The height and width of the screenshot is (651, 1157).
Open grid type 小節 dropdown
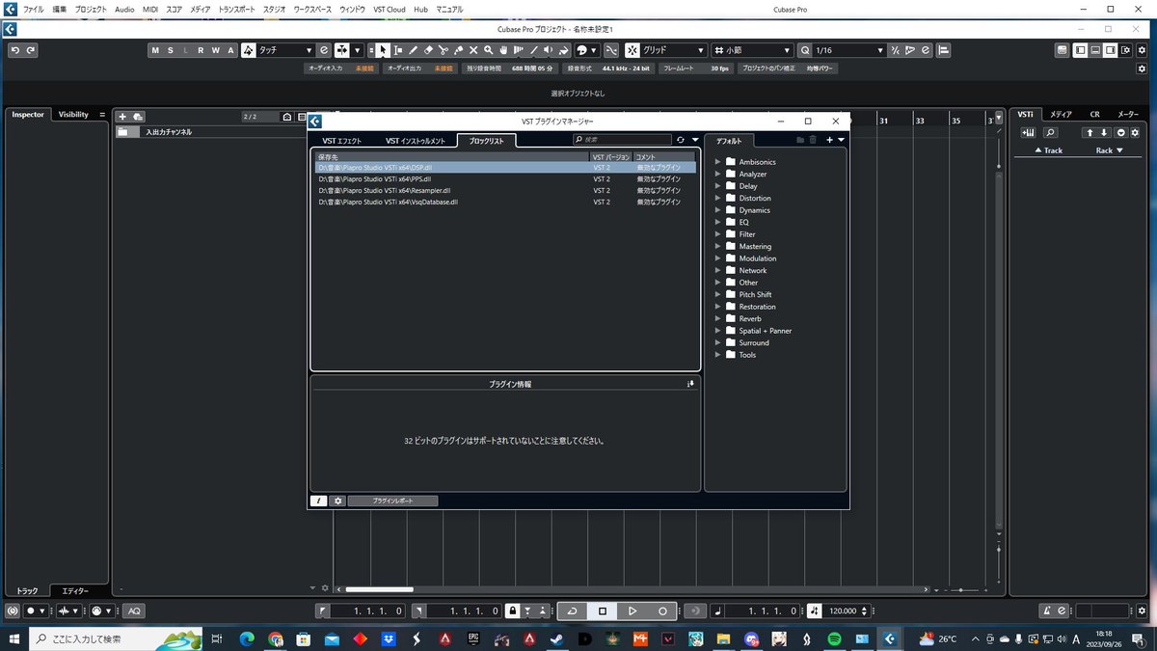[751, 50]
